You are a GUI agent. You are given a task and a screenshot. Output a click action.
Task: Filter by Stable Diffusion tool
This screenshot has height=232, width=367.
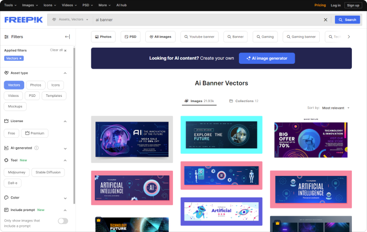coord(48,172)
